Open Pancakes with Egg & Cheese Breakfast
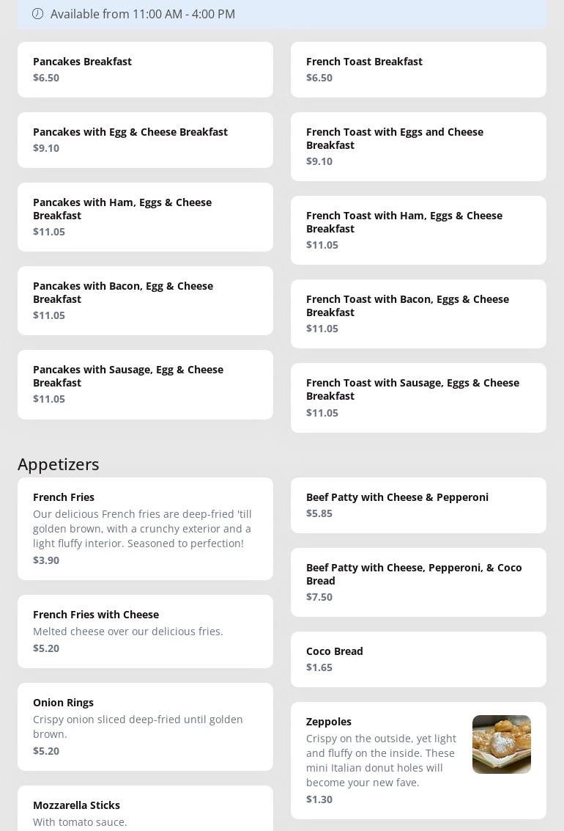The width and height of the screenshot is (564, 831). coord(145,140)
